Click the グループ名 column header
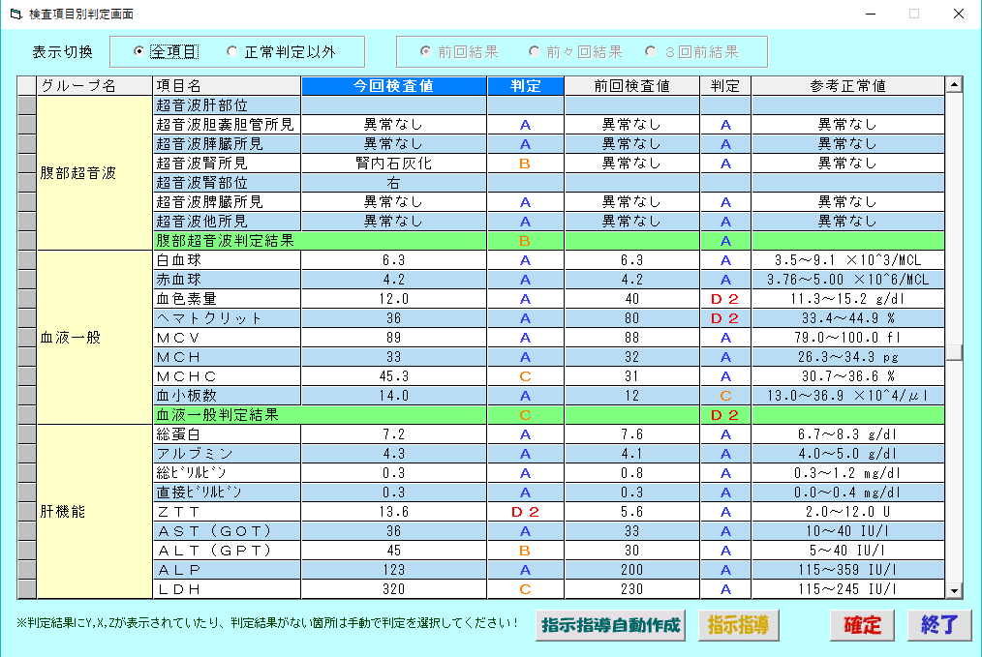 (95, 86)
